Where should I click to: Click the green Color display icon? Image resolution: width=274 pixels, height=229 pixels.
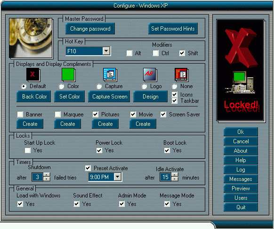tap(68, 74)
